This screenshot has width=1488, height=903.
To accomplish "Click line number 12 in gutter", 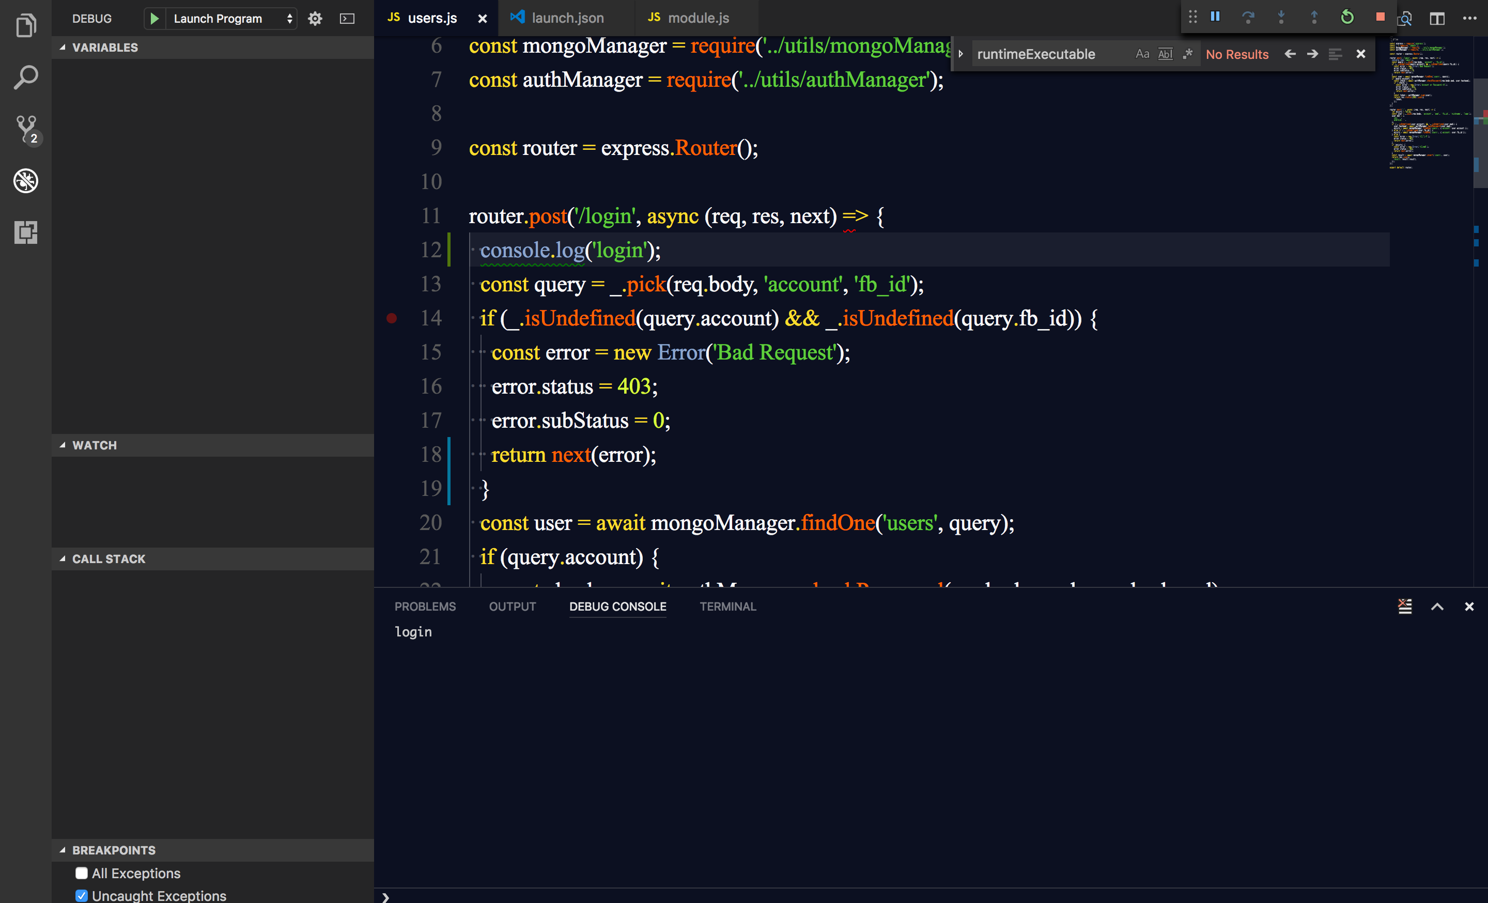I will pos(430,250).
